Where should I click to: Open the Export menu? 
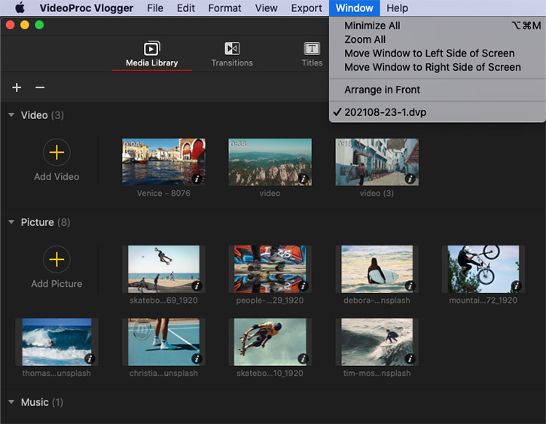pyautogui.click(x=307, y=8)
